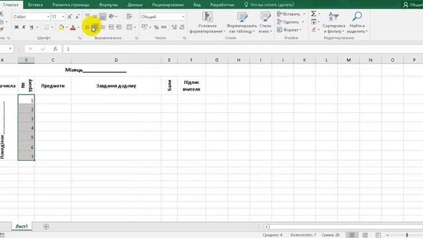Click the decrease decimal icon
Viewport: 423px width, 238px height.
click(182, 27)
